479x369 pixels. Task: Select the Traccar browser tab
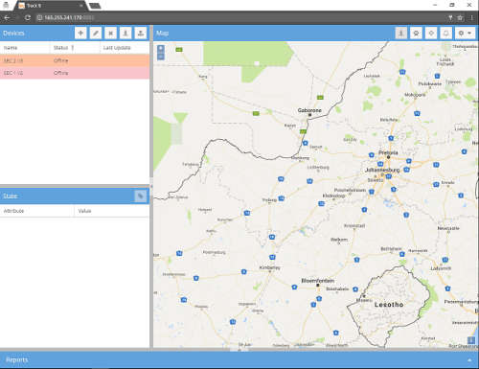click(50, 6)
